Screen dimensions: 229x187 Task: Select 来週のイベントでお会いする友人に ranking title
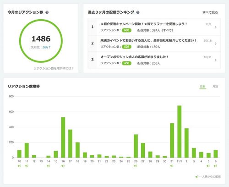148,40
